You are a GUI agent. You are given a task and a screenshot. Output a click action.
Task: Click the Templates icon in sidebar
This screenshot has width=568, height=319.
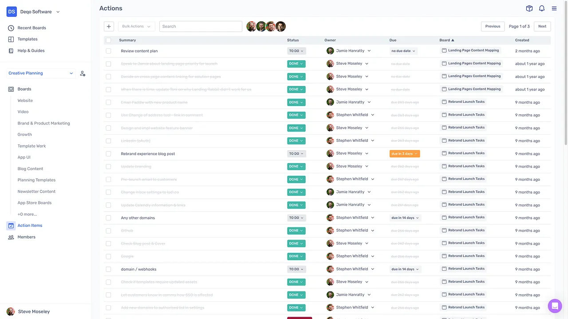[10, 39]
